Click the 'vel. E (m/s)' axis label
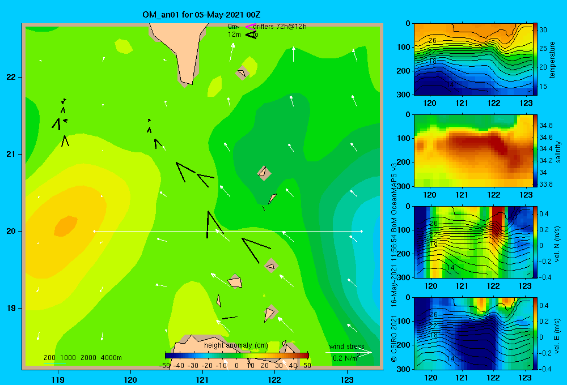The height and width of the screenshot is (385, 567). 557,335
